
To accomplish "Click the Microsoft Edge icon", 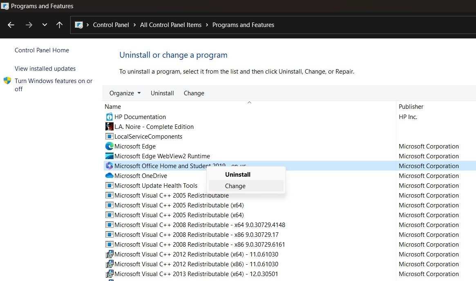I will tap(109, 146).
